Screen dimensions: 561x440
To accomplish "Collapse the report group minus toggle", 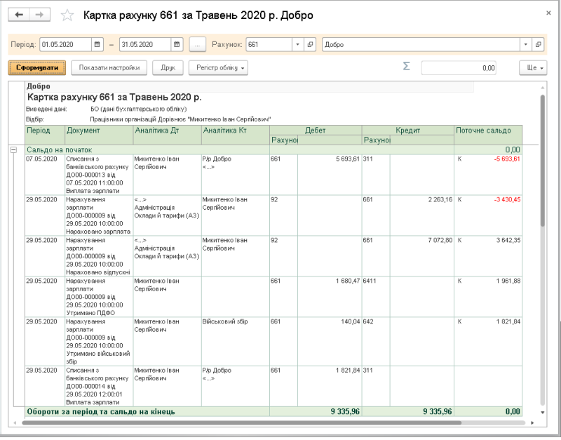I will [13, 150].
